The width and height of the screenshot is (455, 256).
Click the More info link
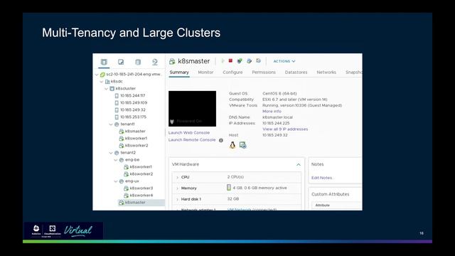(x=272, y=112)
